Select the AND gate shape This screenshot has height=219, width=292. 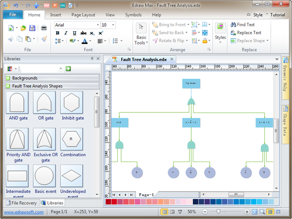17,102
